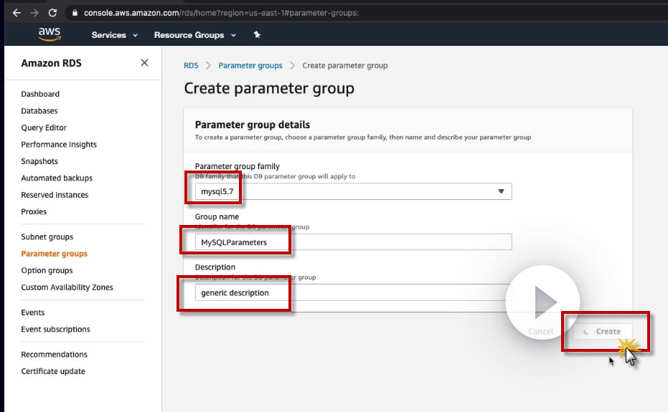Viewport: 668px width, 412px height.
Task: Open the Parameter groups breadcrumb link
Action: [250, 65]
